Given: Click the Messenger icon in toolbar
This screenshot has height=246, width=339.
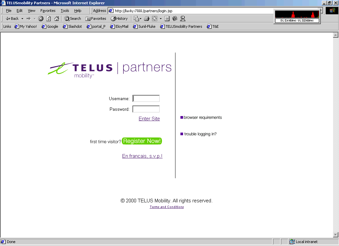Looking at the screenshot, I should (182, 19).
